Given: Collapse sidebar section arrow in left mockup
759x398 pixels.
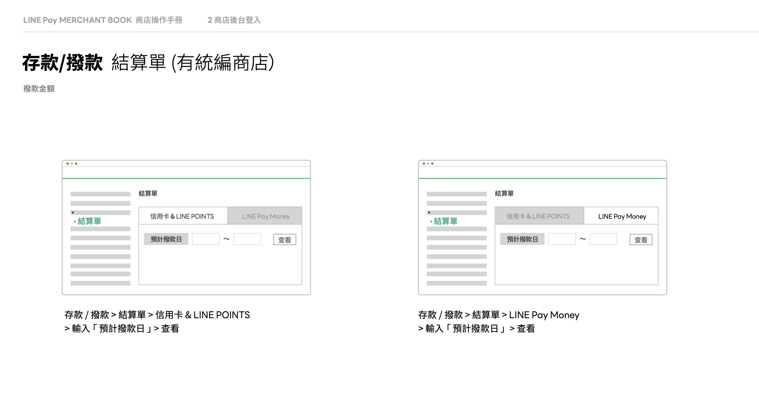Looking at the screenshot, I should 73,213.
